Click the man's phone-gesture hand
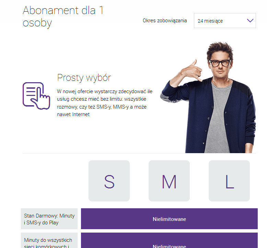This screenshot has height=248, width=267. tap(191, 71)
